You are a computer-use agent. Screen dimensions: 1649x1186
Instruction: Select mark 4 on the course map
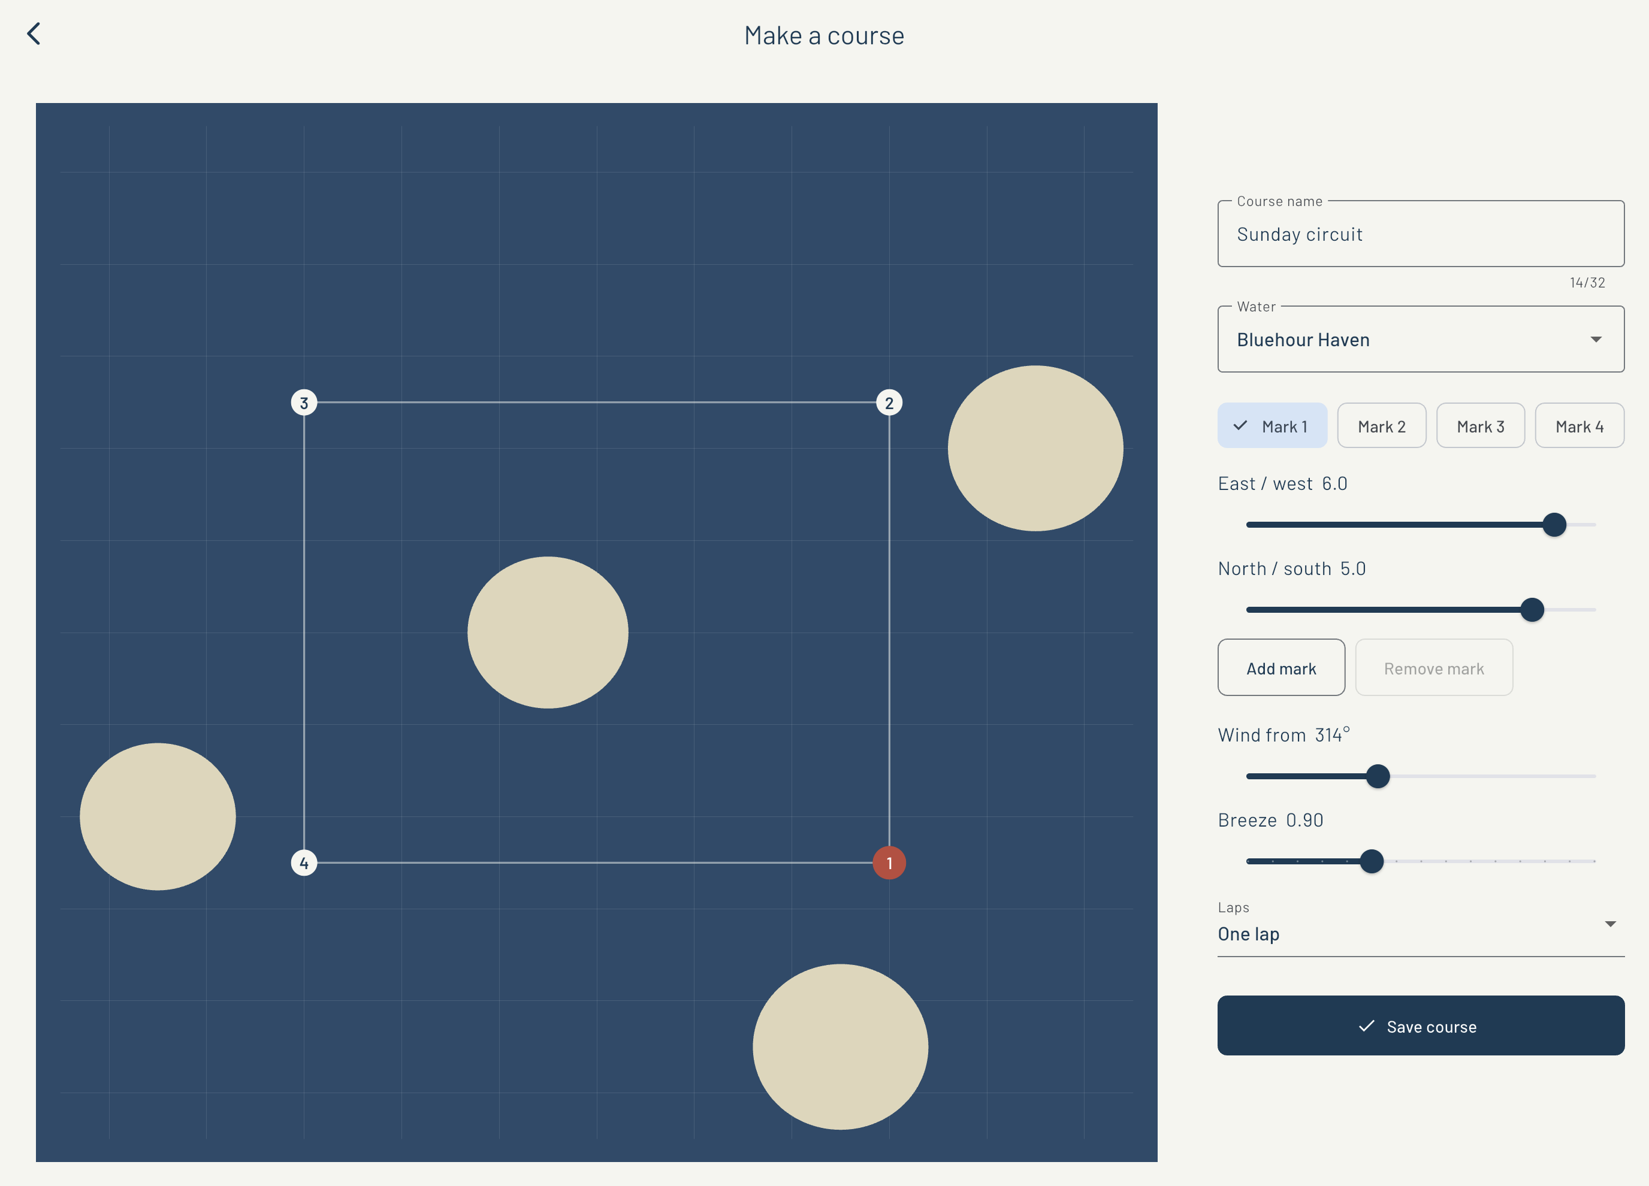pos(304,863)
